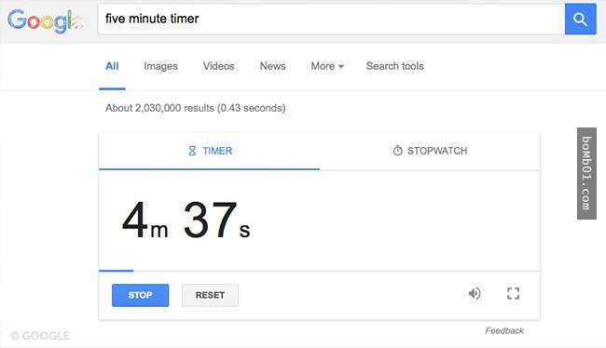Click the stopwatch icon
606x348 pixels.
pos(398,151)
